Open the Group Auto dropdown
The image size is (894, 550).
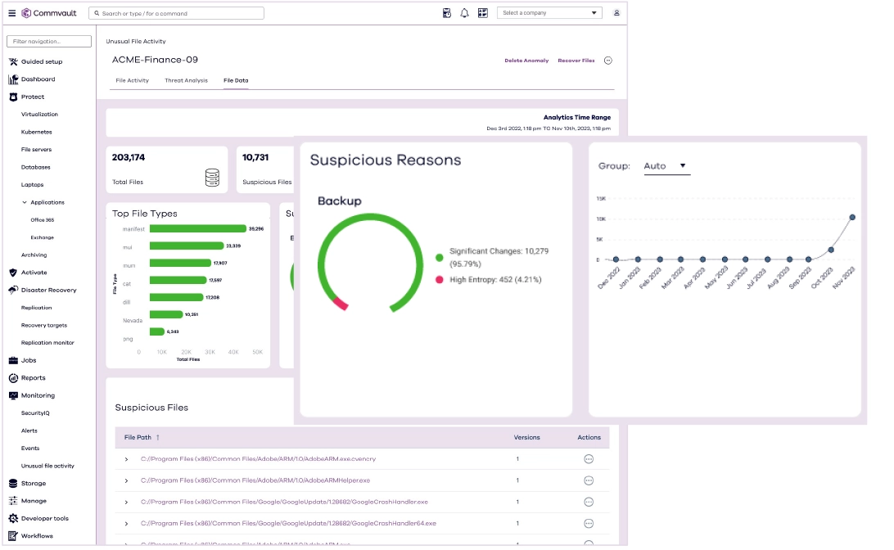pos(664,166)
